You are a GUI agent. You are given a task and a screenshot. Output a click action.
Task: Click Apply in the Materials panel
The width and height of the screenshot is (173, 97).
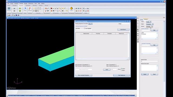click(x=145, y=74)
